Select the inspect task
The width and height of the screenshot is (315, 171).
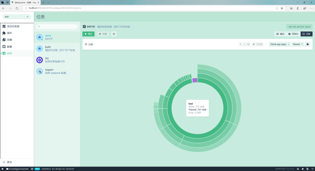(x=57, y=71)
